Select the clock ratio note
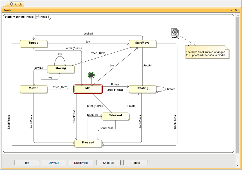This screenshot has width=242, height=170. tap(207, 53)
